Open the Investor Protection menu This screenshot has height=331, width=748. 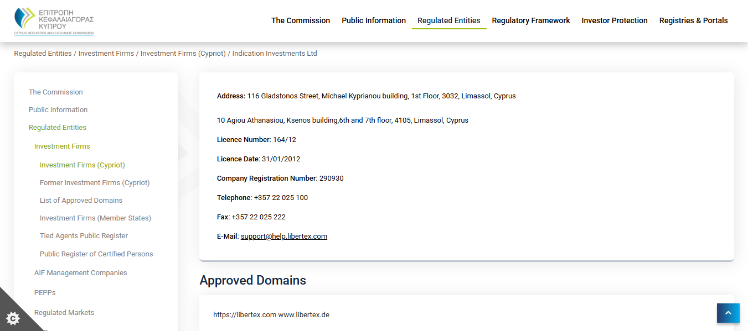click(x=614, y=20)
